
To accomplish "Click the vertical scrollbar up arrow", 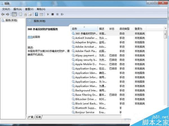I will [x=165, y=28].
